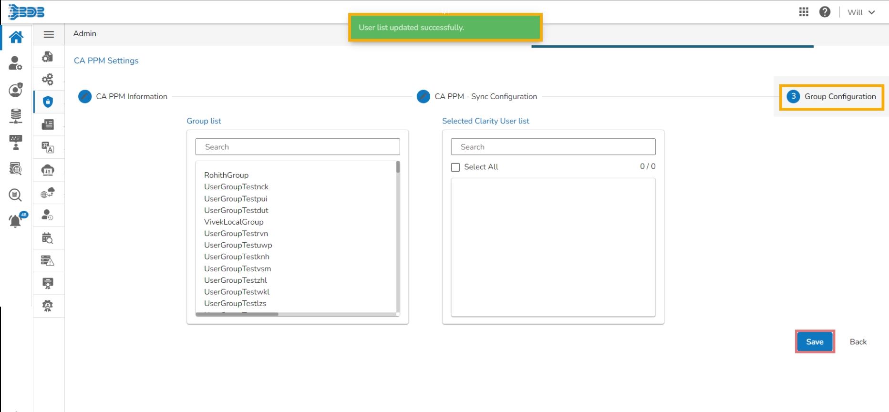Open the apps grid menu icon

(x=804, y=12)
